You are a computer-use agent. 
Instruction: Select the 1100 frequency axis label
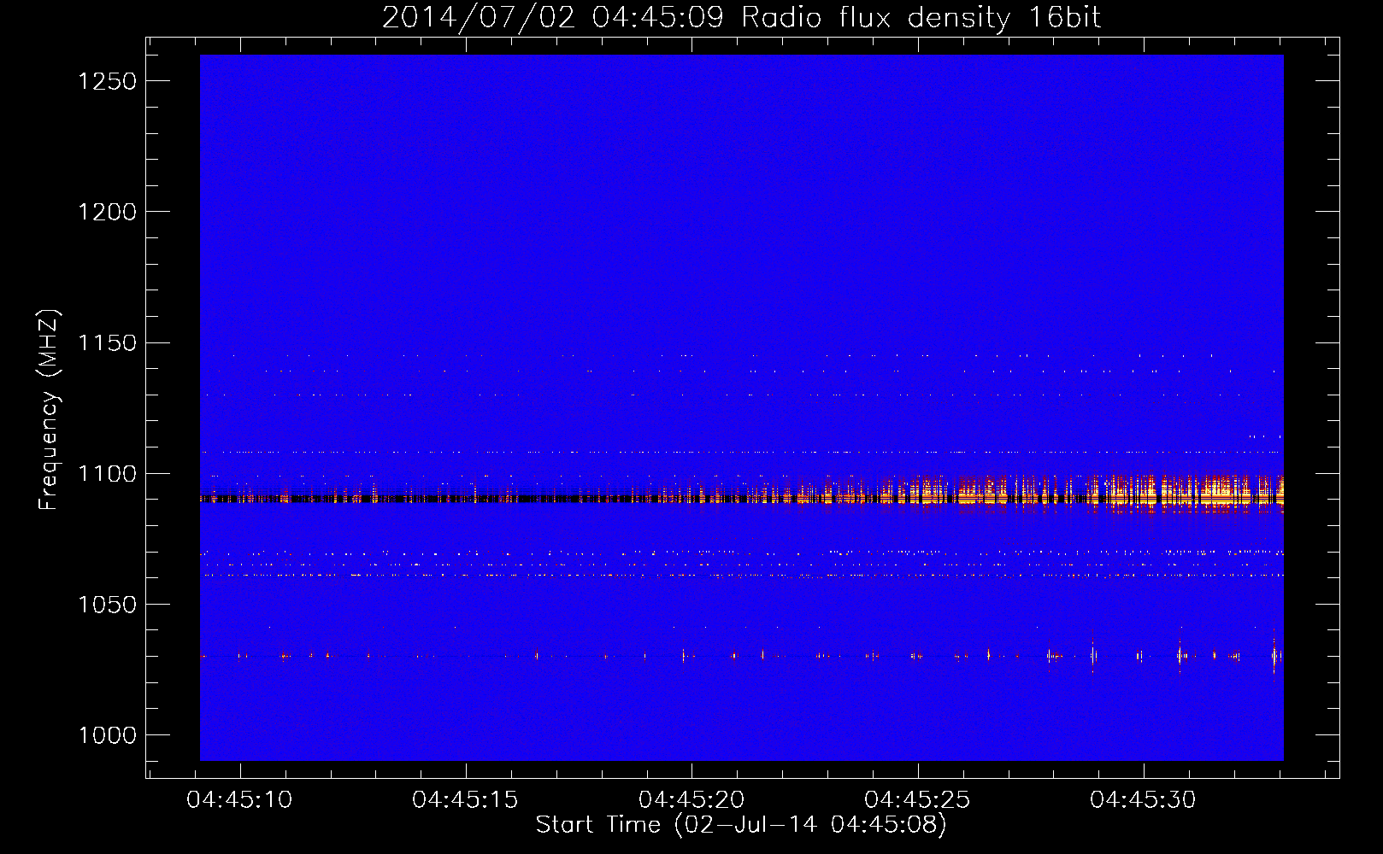tap(107, 473)
